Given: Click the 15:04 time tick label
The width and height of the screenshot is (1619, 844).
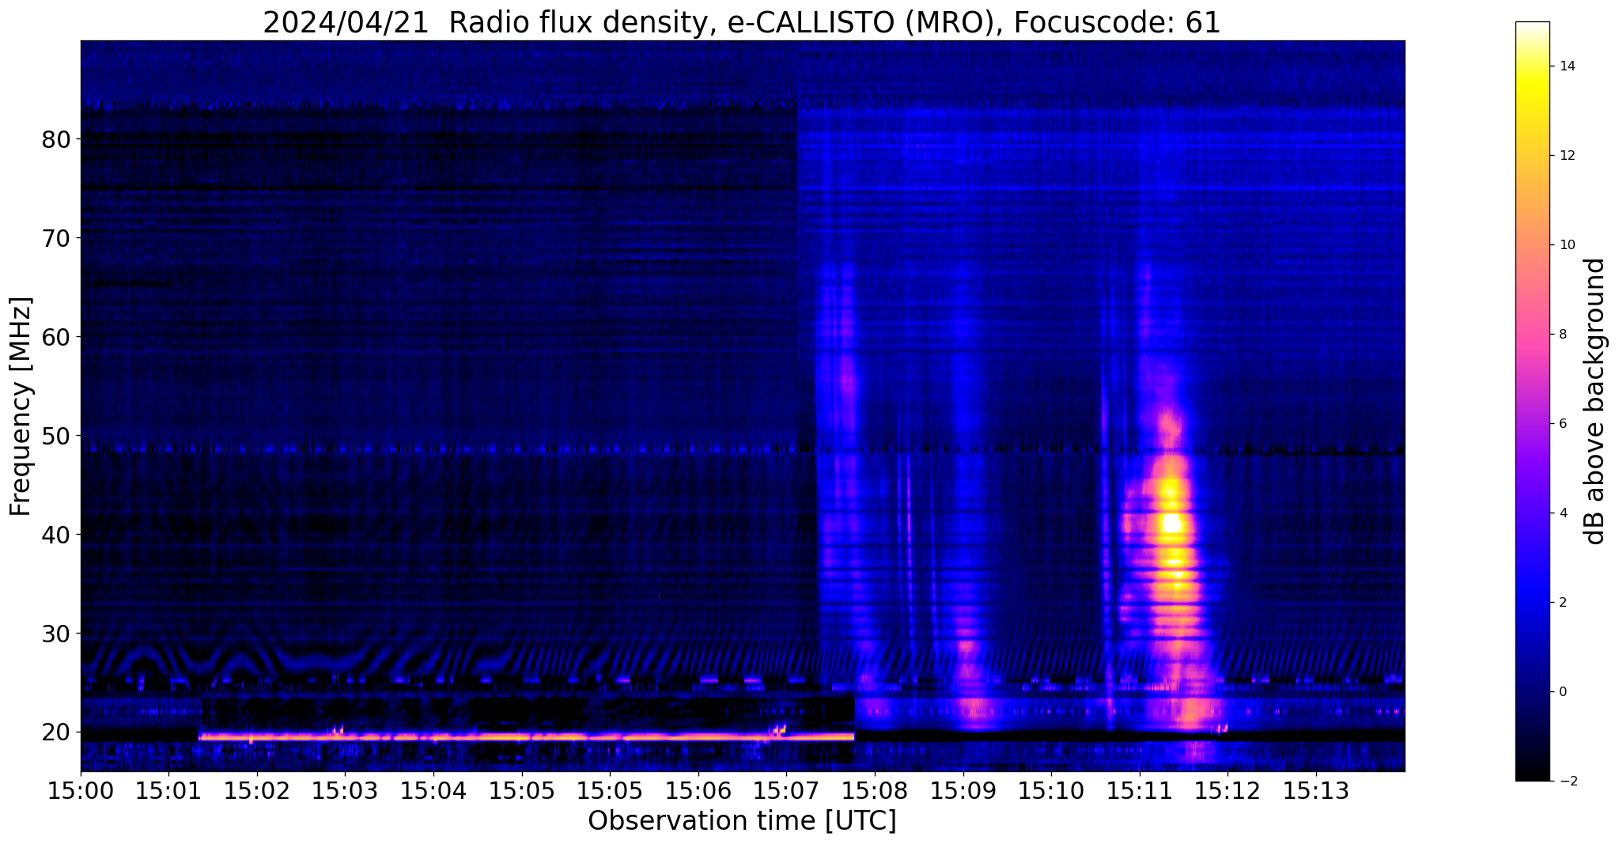Looking at the screenshot, I should (x=433, y=791).
